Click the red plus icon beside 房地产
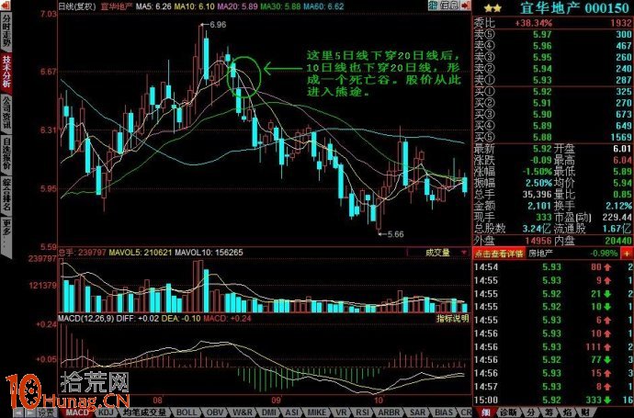 (x=627, y=254)
